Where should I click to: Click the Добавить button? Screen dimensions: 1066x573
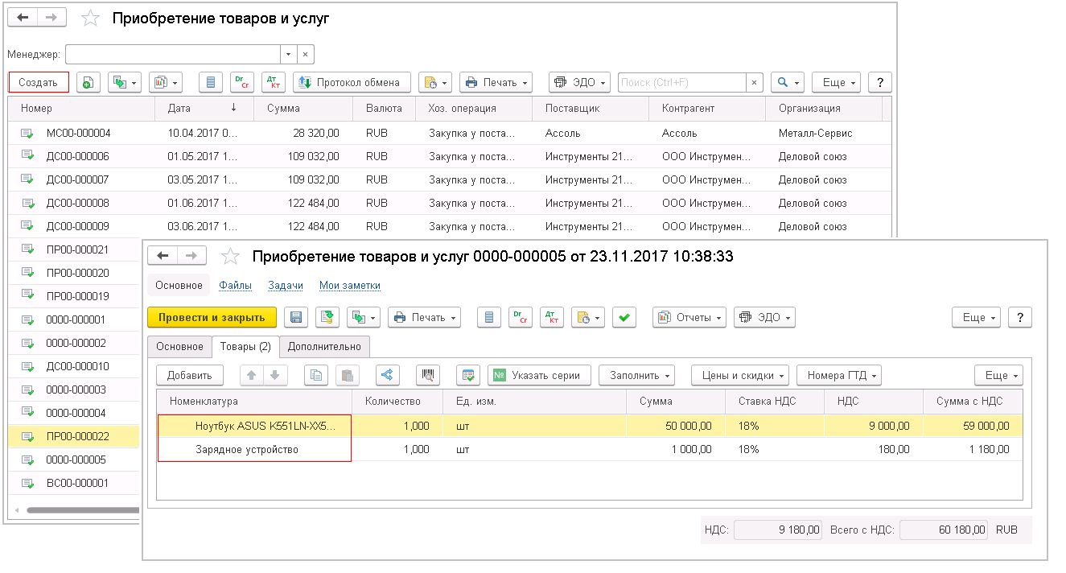coord(190,375)
